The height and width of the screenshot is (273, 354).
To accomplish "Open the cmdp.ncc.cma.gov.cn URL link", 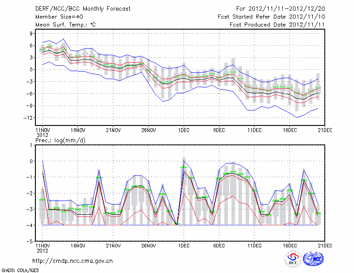I will 73,261.
